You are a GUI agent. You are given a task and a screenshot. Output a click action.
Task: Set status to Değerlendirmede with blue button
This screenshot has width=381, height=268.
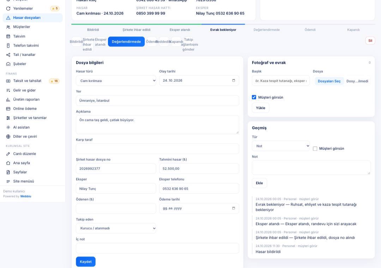pos(126,42)
